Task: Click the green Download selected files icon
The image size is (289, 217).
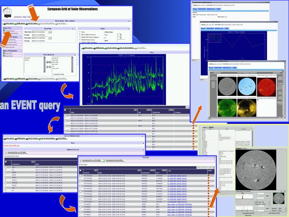Action: [104, 160]
